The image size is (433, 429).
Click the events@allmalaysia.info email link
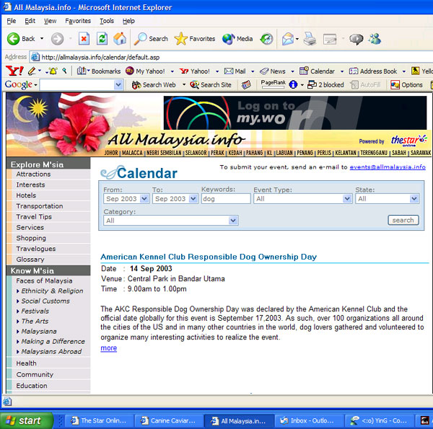coord(388,167)
